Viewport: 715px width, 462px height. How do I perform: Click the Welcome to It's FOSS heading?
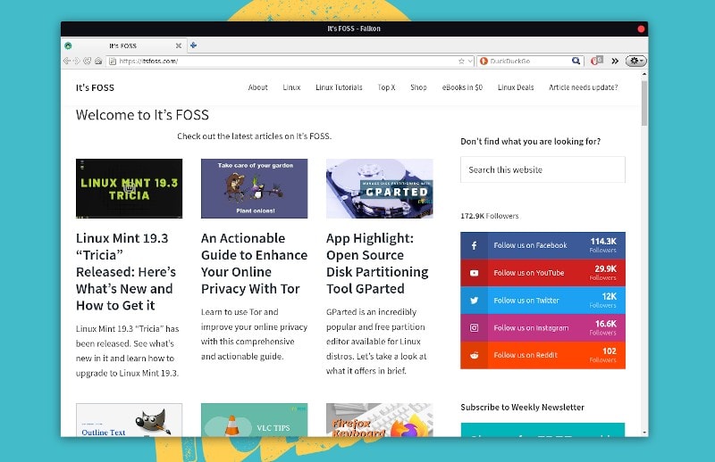click(142, 115)
